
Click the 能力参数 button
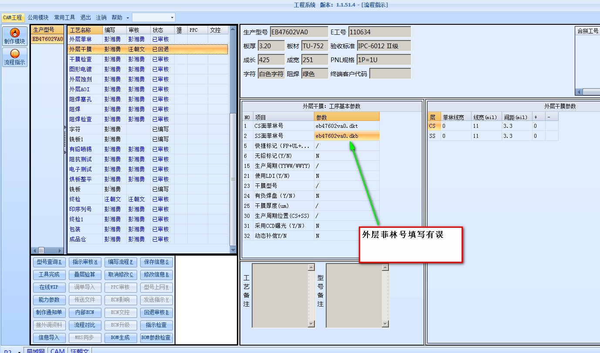click(49, 300)
